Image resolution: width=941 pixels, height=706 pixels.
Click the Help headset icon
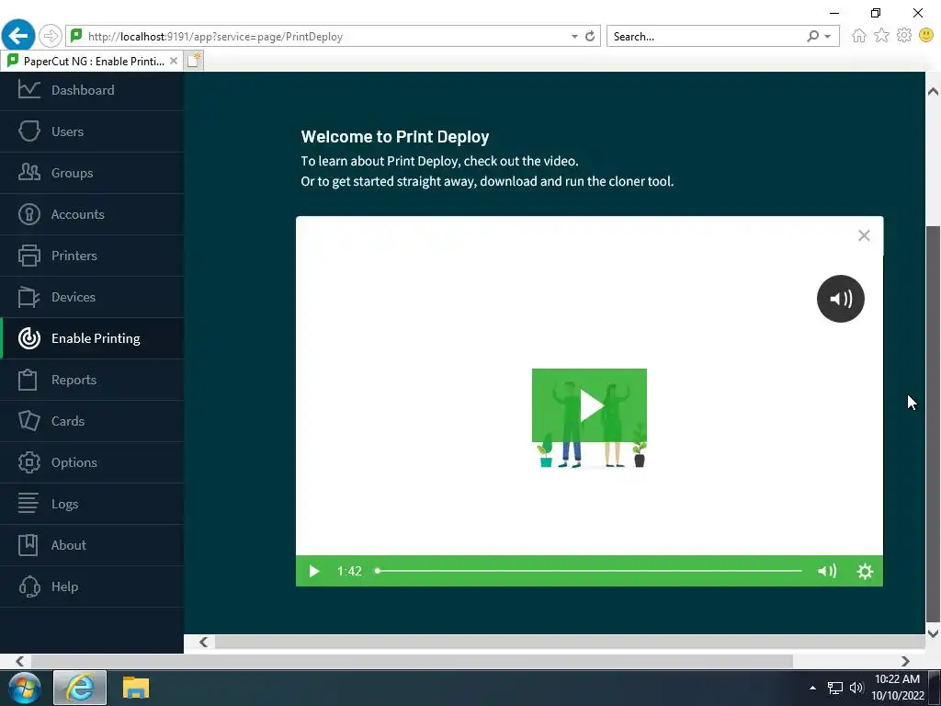(28, 586)
